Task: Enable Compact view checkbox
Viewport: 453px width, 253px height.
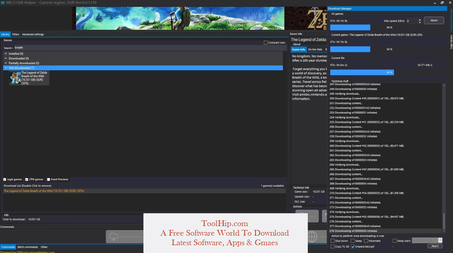Action: (x=266, y=43)
